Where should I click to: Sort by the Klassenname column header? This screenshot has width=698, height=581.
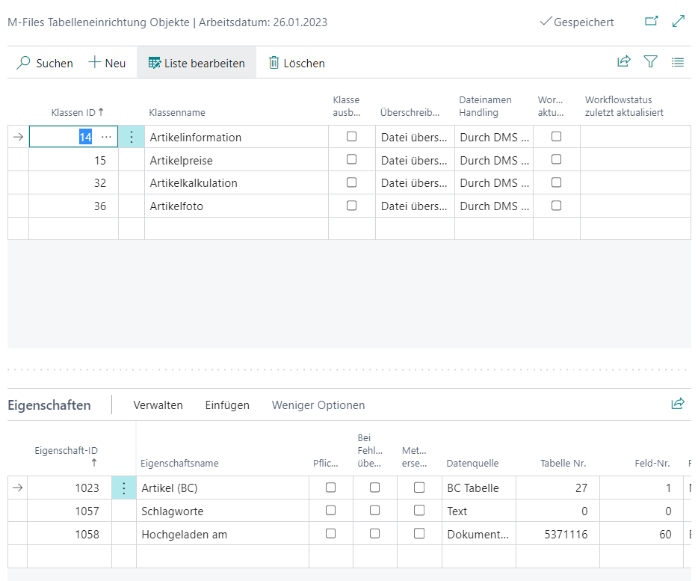[177, 113]
